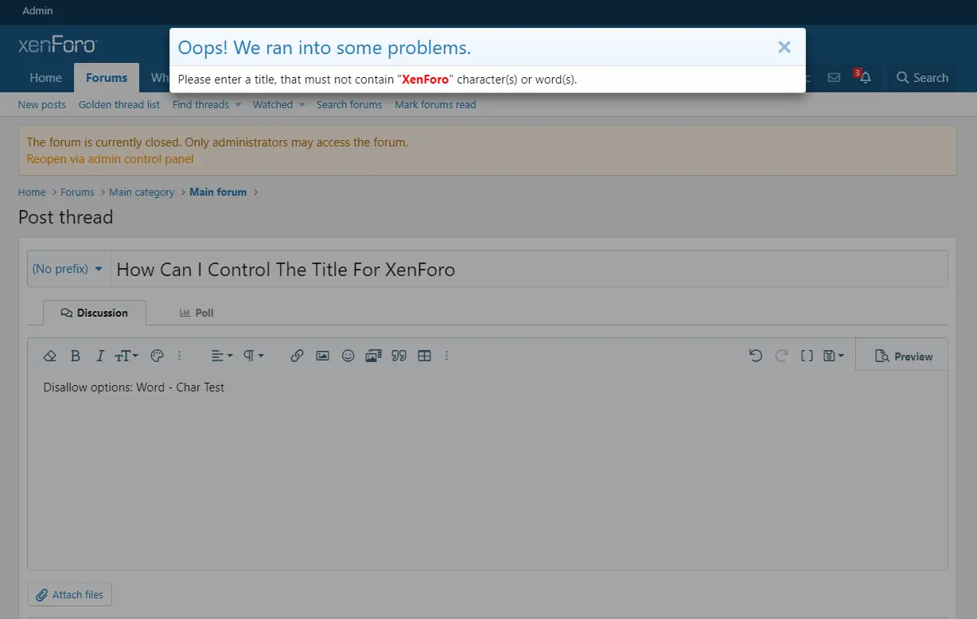Open the Search menu
977x619 pixels.
click(x=922, y=78)
